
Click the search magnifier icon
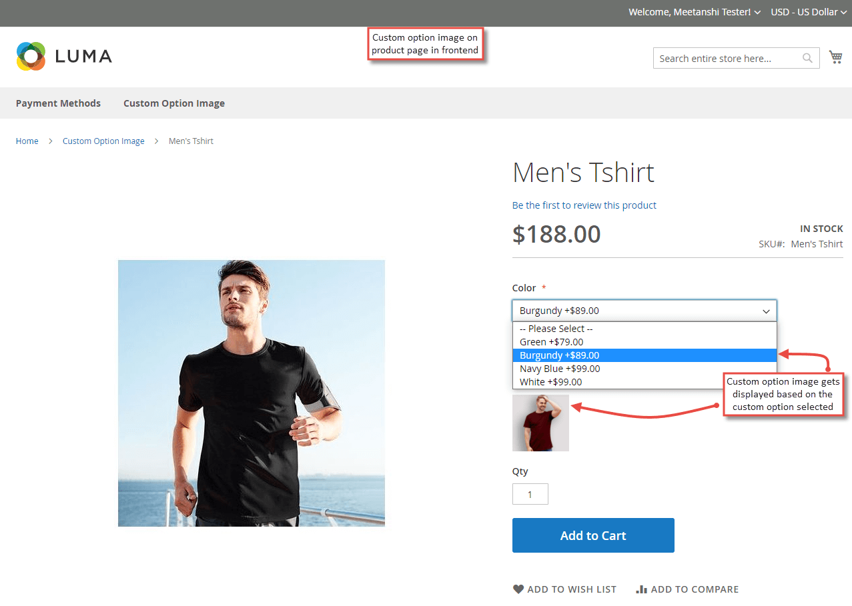807,58
